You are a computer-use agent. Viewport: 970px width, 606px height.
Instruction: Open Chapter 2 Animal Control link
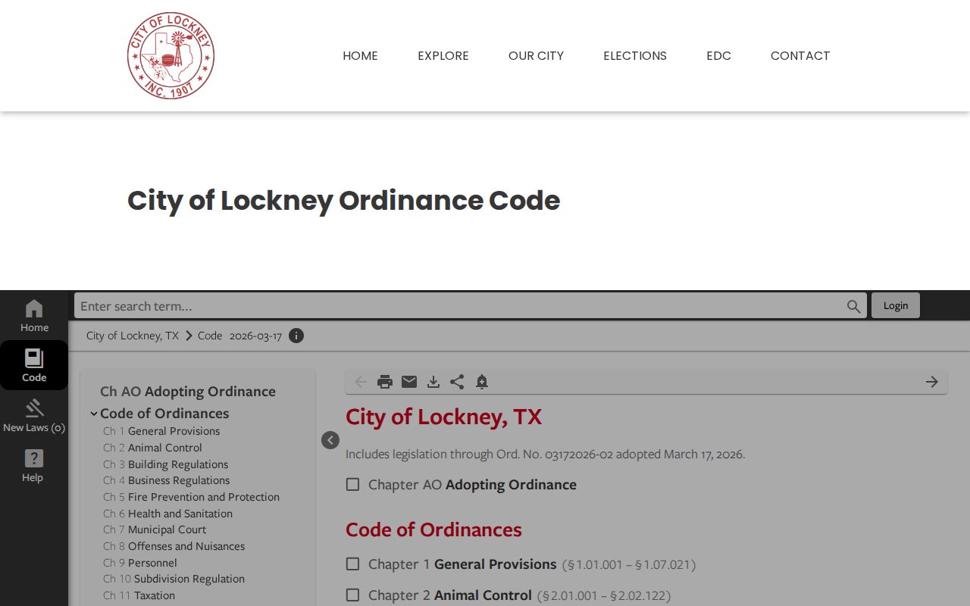tap(450, 595)
